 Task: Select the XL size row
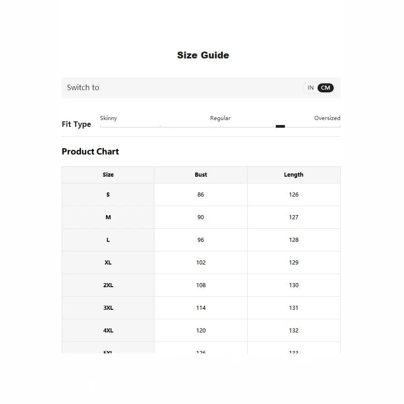coord(201,263)
